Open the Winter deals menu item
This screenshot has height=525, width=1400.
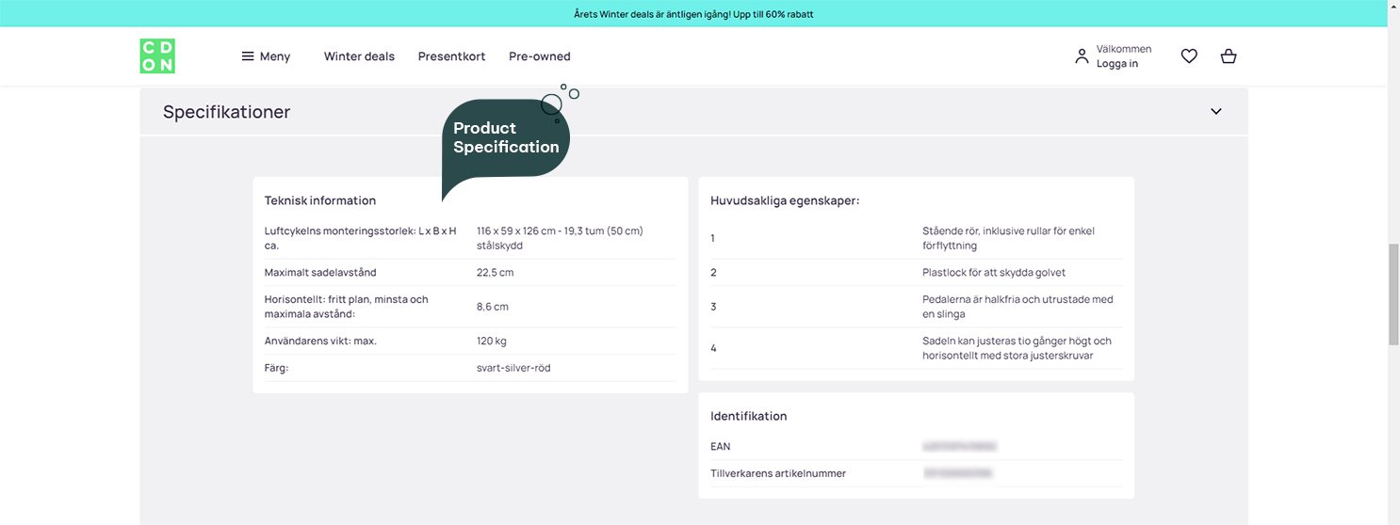click(359, 56)
